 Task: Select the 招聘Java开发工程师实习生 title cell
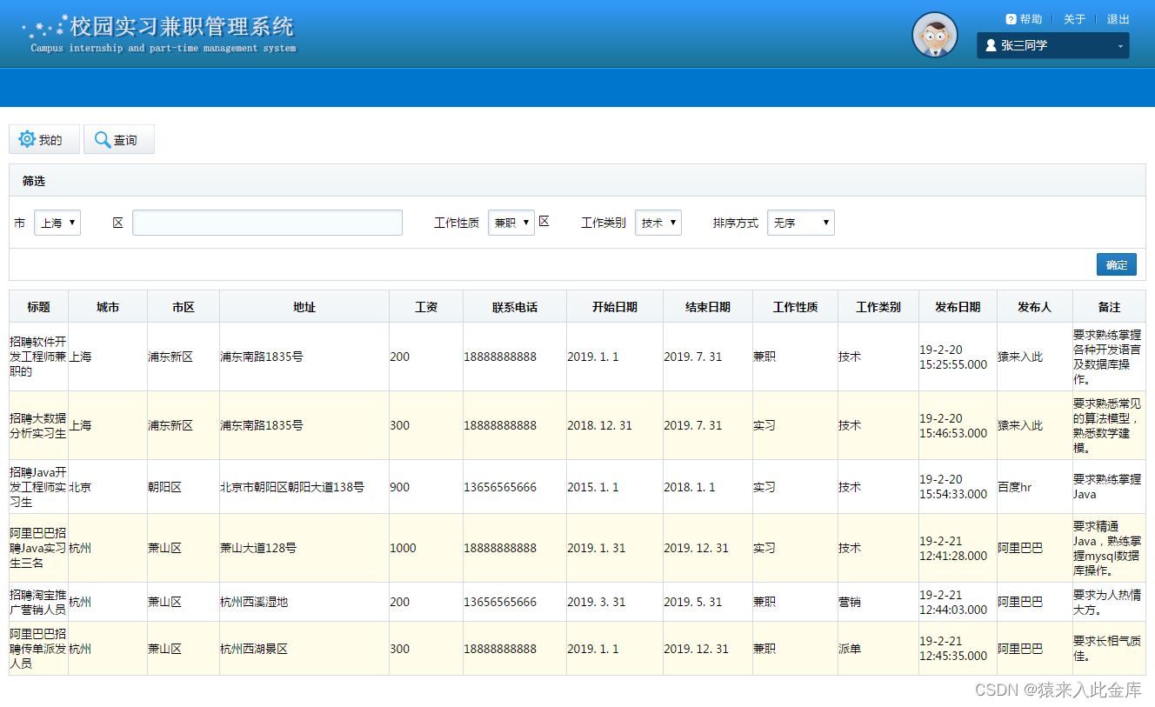point(38,487)
